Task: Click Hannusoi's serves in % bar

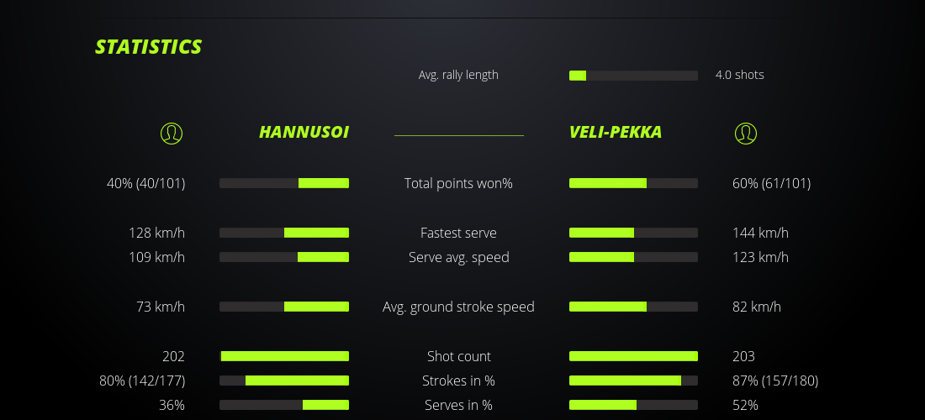Action: [x=284, y=405]
